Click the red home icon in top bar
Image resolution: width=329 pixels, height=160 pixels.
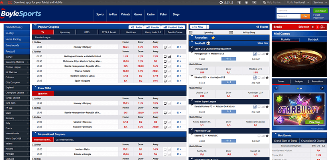point(2,2)
